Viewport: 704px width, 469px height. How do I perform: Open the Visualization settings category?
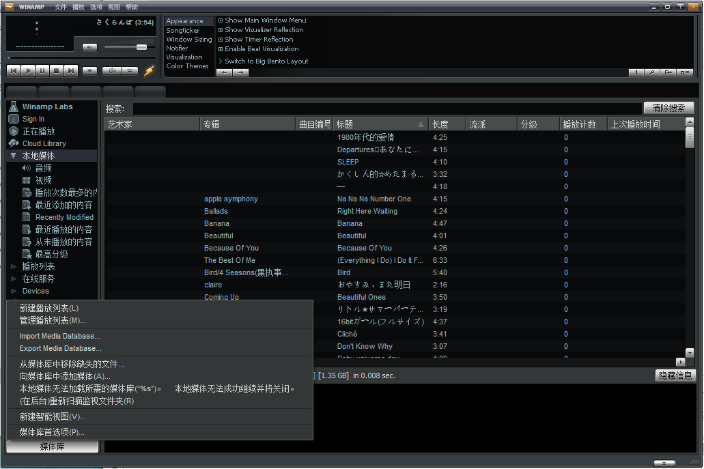[x=184, y=57]
